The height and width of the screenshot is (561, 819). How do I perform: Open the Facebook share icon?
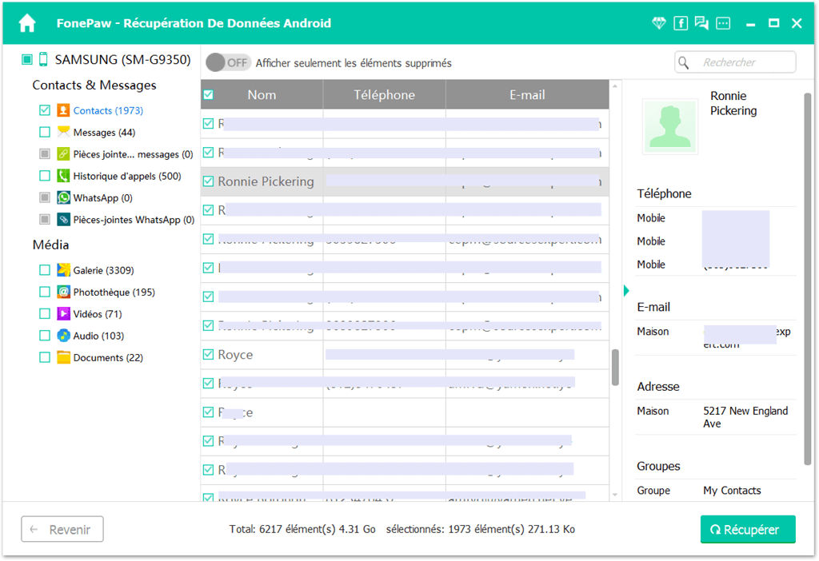click(681, 22)
